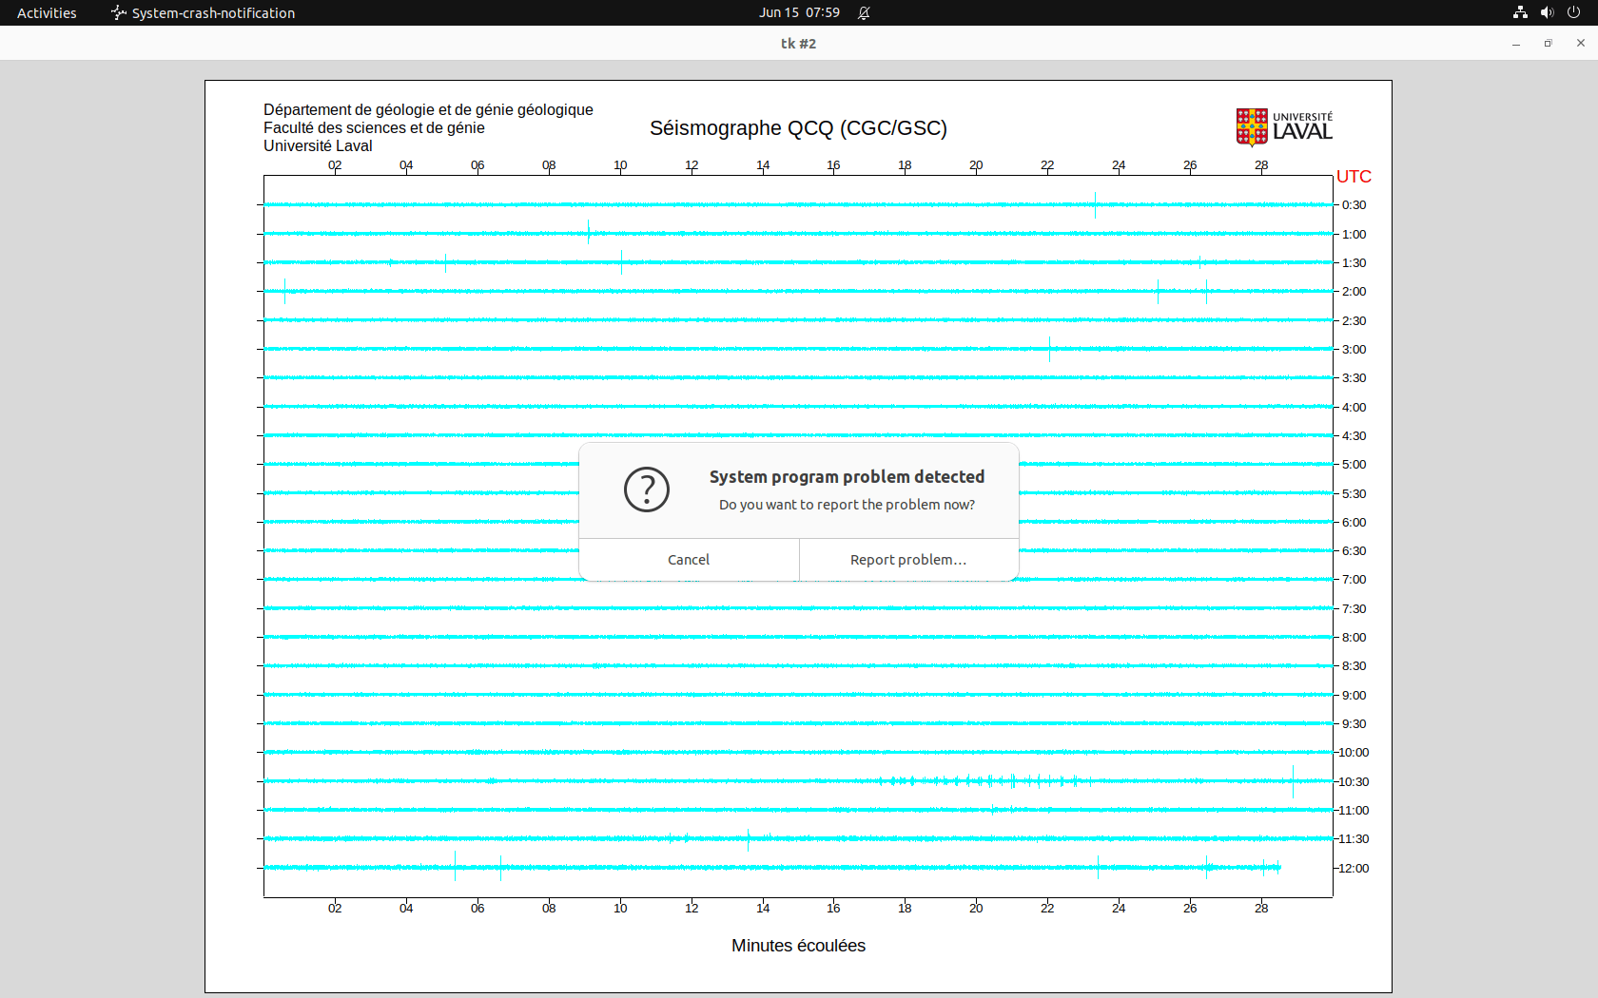Click the 0:30 time label
This screenshot has width=1598, height=998.
point(1354,205)
